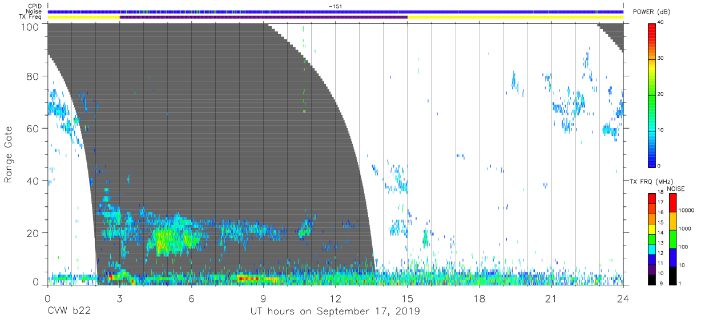Click the UT hours on September 17, 2019 title
The image size is (701, 323).
335,311
